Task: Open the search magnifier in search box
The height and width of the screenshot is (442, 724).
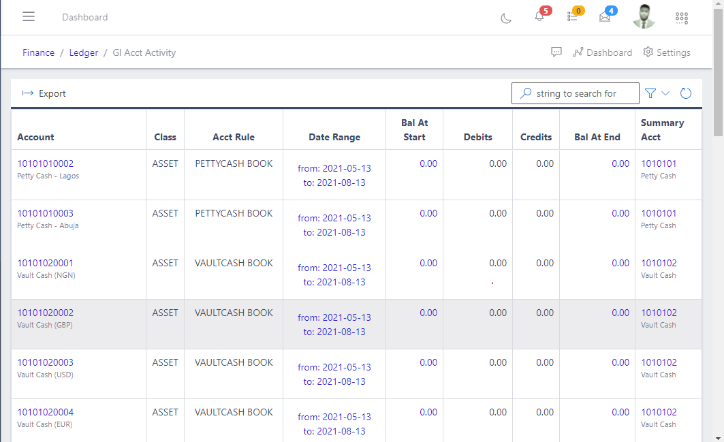Action: 527,93
